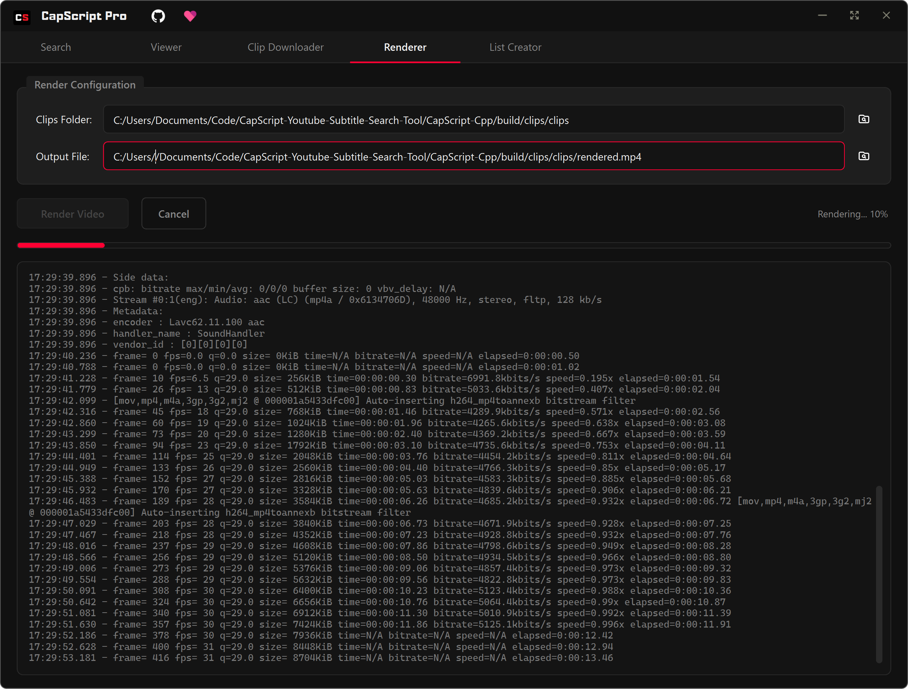Select the Renderer tab
This screenshot has height=689, width=908.
pyautogui.click(x=405, y=47)
